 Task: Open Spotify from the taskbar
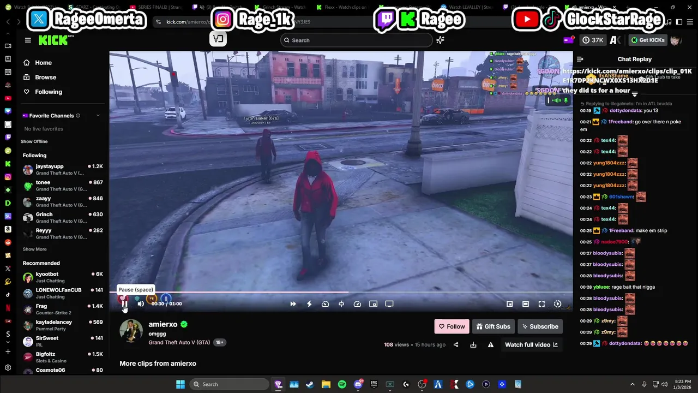click(x=342, y=384)
